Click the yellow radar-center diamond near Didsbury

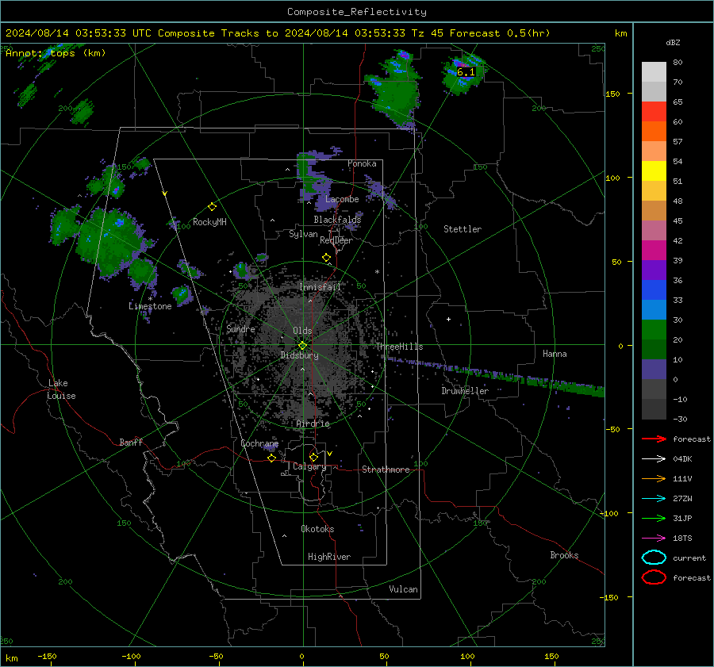(302, 346)
